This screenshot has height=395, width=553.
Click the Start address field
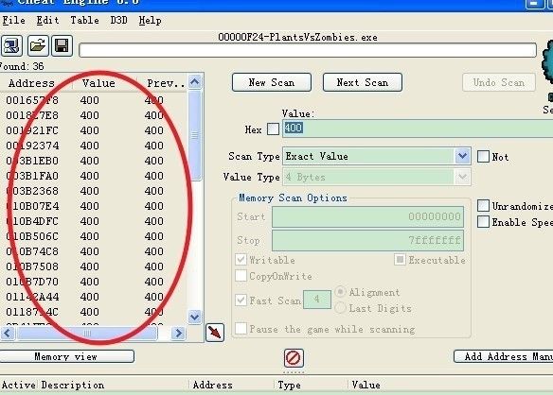click(x=367, y=216)
